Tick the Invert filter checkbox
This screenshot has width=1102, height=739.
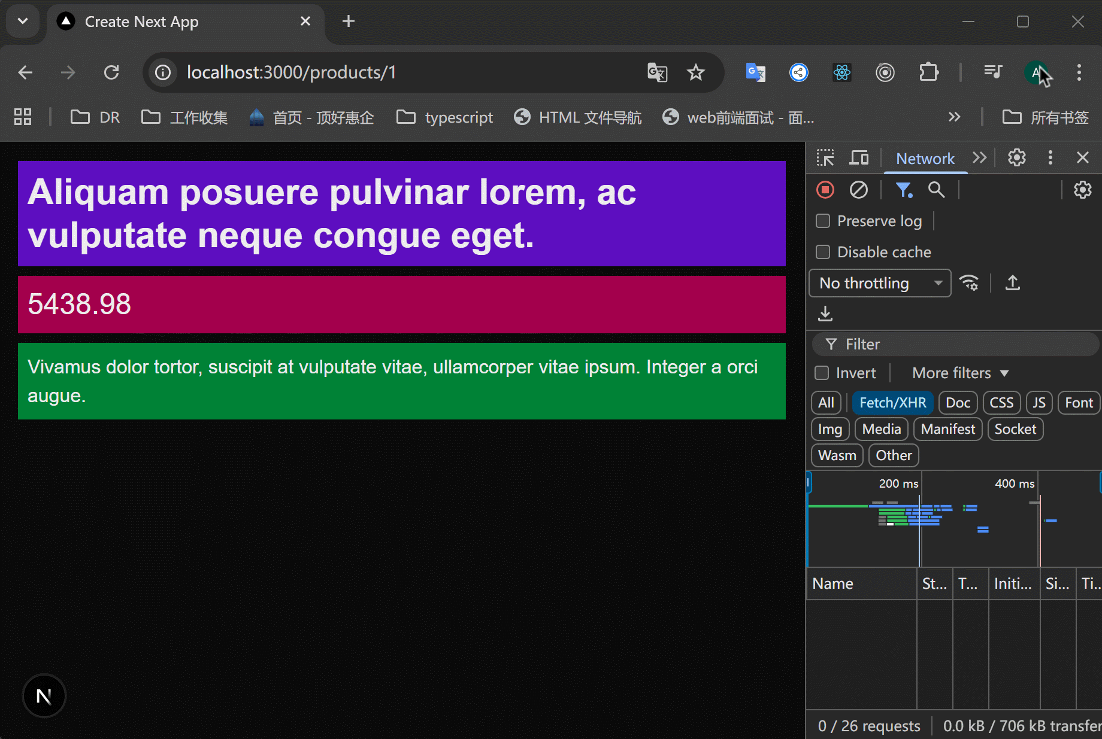[822, 373]
